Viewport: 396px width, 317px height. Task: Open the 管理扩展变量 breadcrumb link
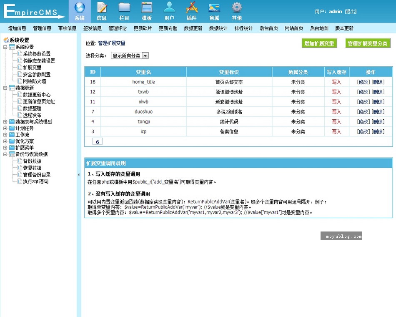point(112,43)
